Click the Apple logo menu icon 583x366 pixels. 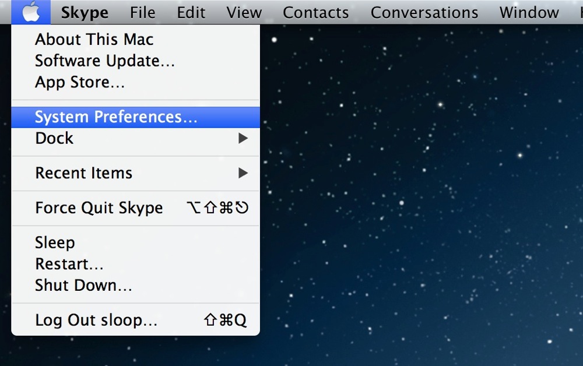pyautogui.click(x=31, y=12)
